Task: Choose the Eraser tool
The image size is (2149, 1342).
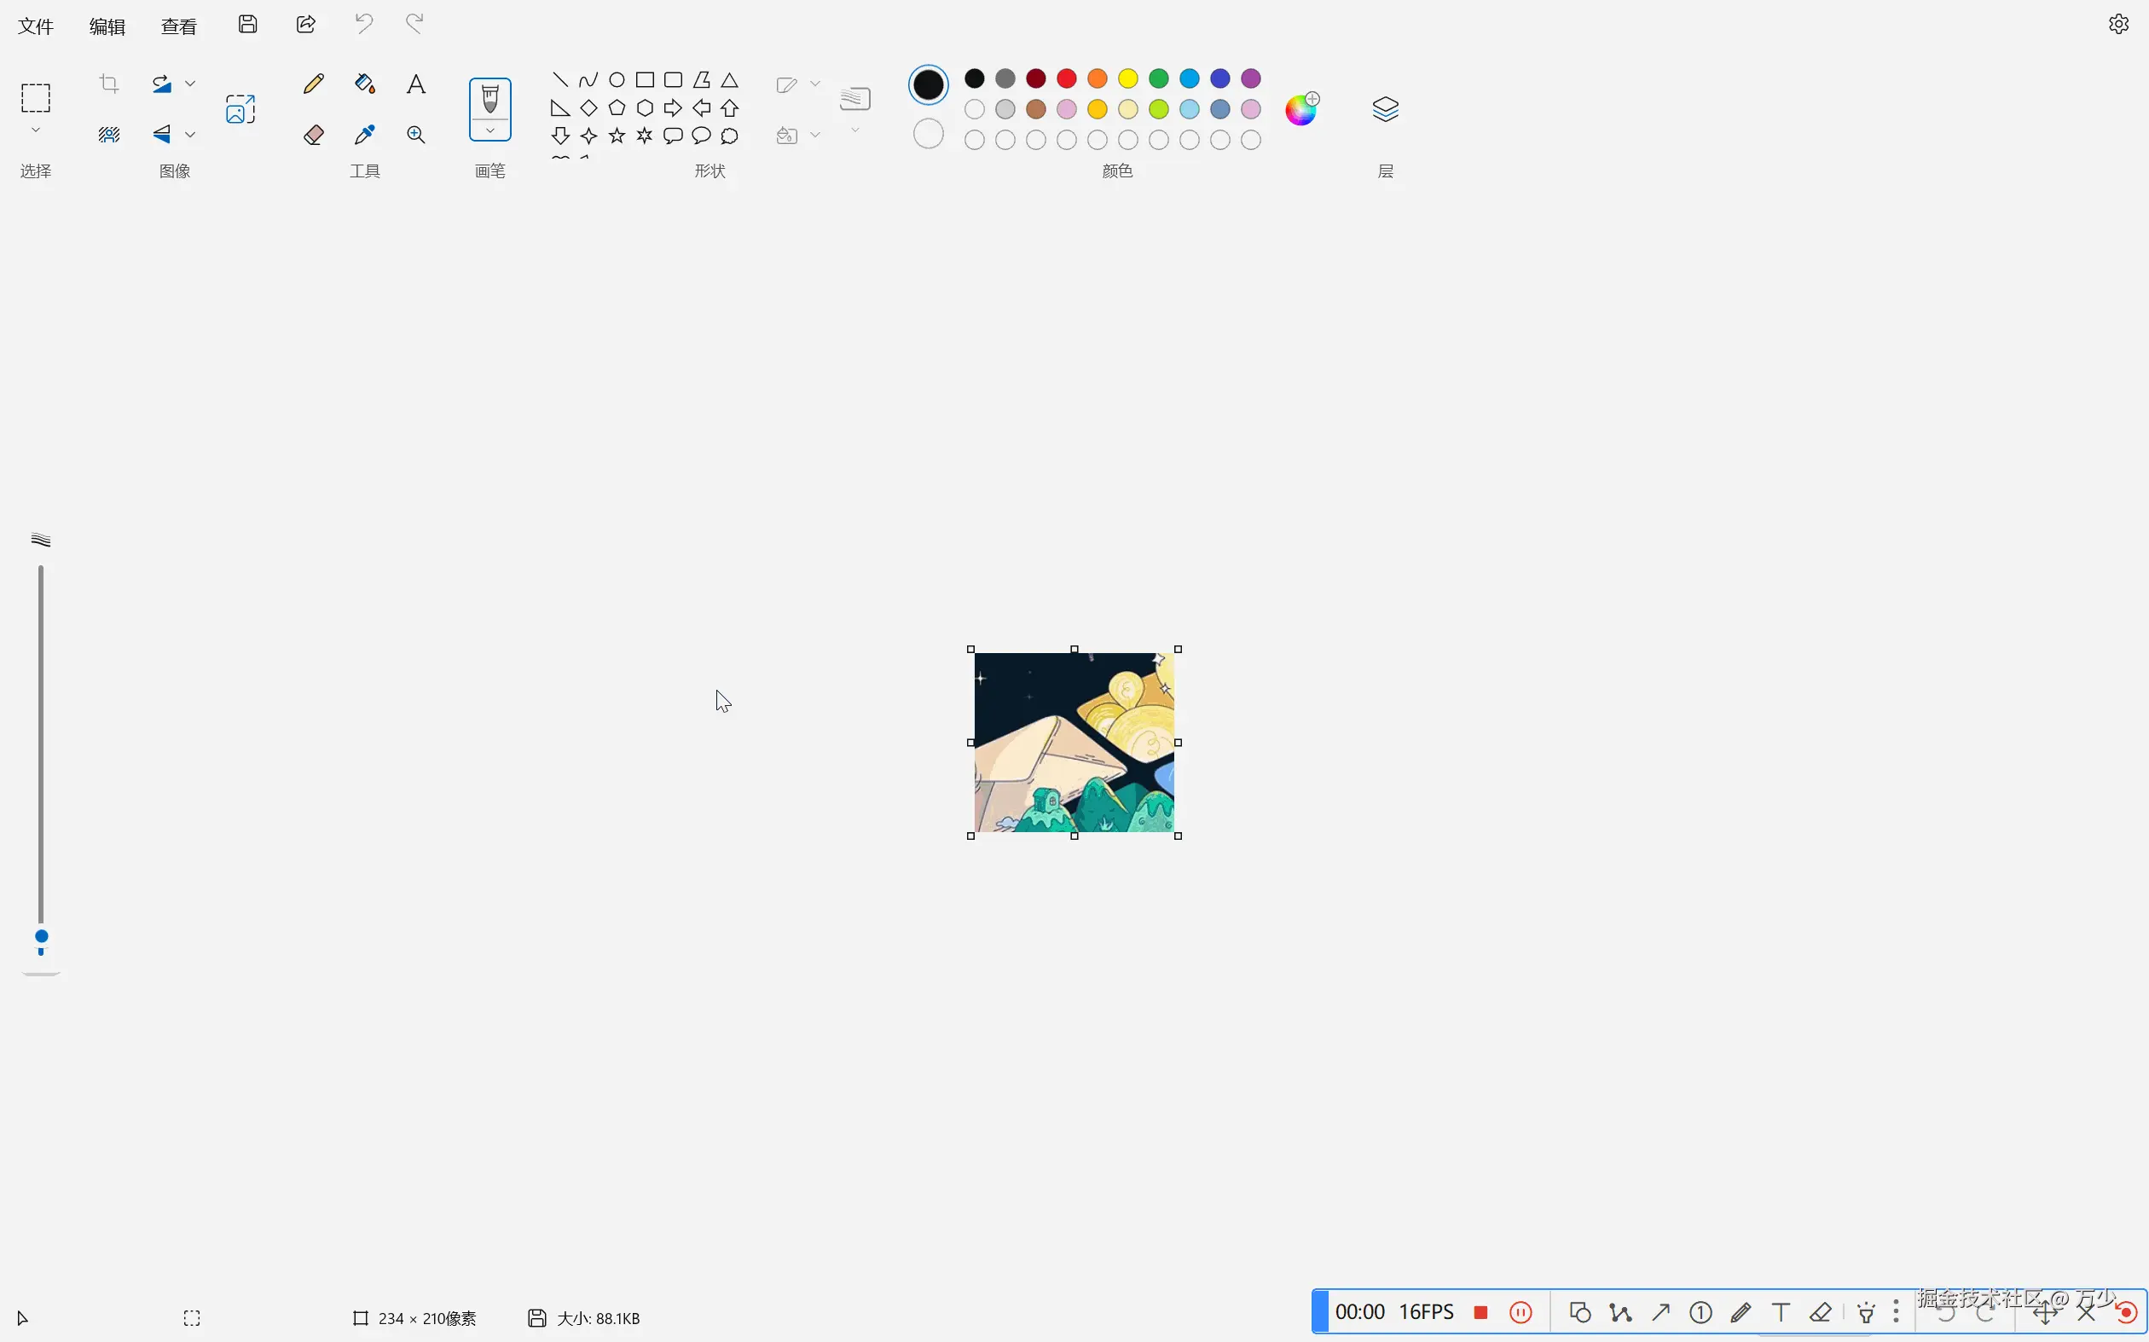Action: point(313,135)
